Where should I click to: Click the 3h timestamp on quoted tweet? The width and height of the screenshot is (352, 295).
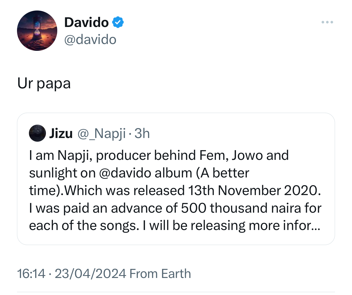(142, 133)
